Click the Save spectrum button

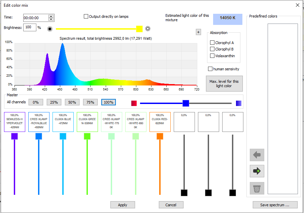click(275, 205)
